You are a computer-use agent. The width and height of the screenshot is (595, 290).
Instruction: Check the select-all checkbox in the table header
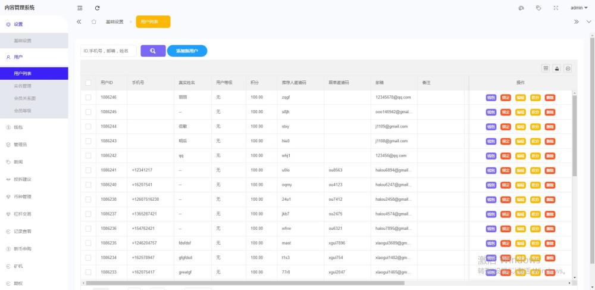(x=88, y=82)
